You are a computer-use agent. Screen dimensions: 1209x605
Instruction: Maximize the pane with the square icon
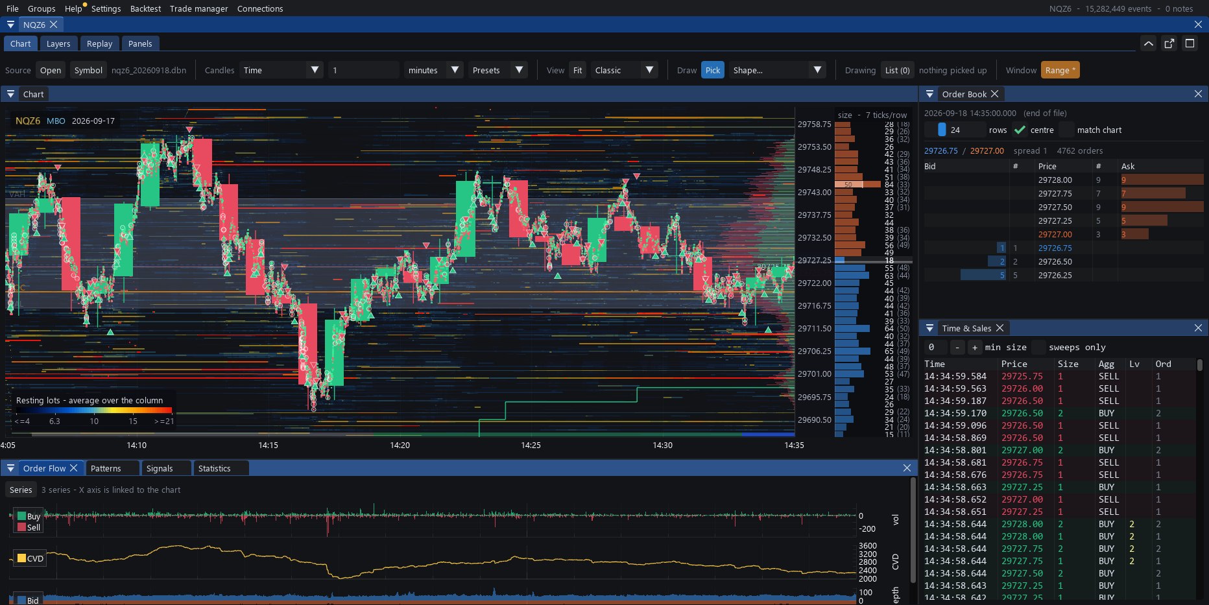1190,43
